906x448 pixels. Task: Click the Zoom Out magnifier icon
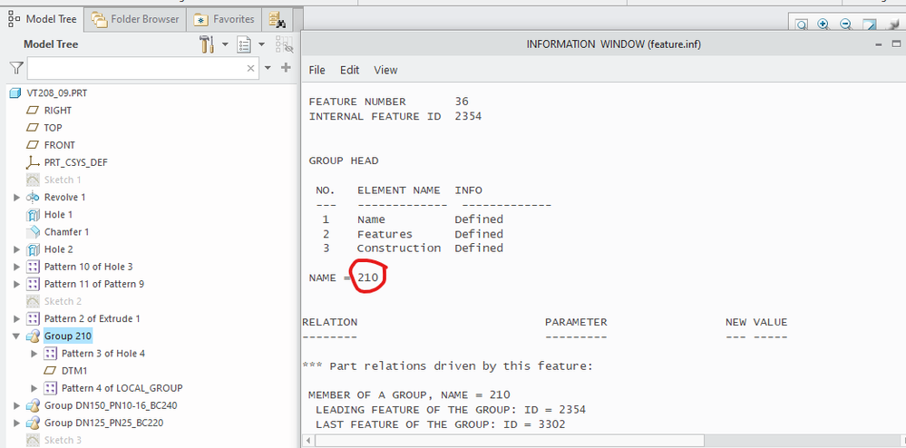(x=846, y=24)
